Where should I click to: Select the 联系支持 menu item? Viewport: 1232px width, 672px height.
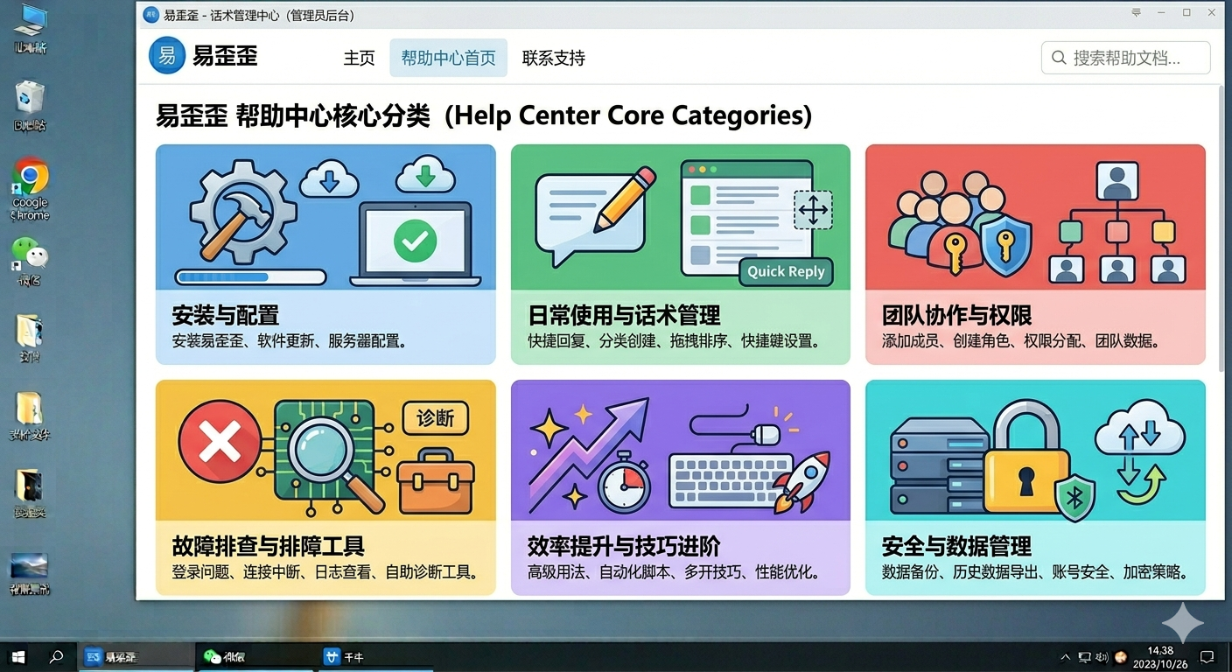(553, 58)
